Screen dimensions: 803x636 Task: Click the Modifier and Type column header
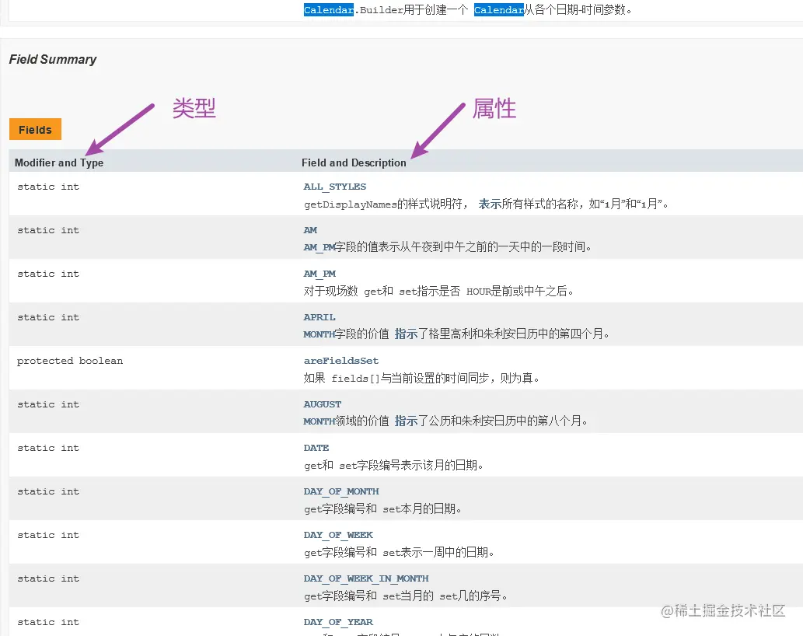click(x=59, y=162)
